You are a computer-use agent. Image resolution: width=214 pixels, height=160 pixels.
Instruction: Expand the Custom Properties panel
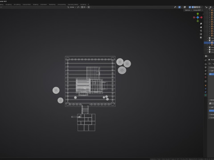click(x=211, y=118)
